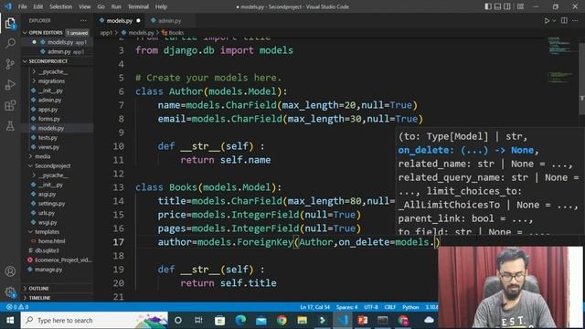The width and height of the screenshot is (585, 329).
Task: Run the Python file play button
Action: 547,20
